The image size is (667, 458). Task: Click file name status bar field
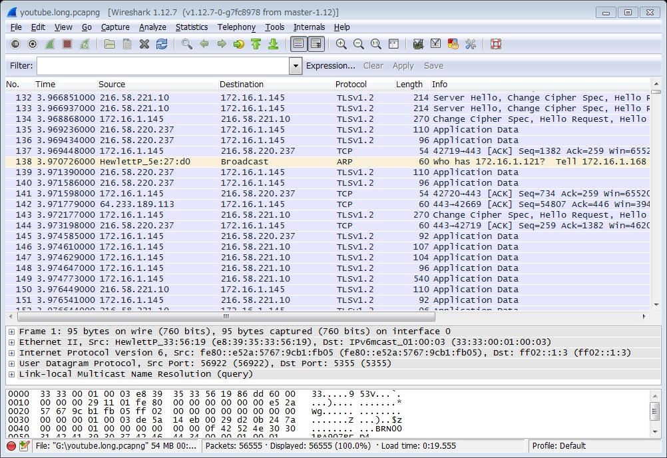click(x=116, y=445)
